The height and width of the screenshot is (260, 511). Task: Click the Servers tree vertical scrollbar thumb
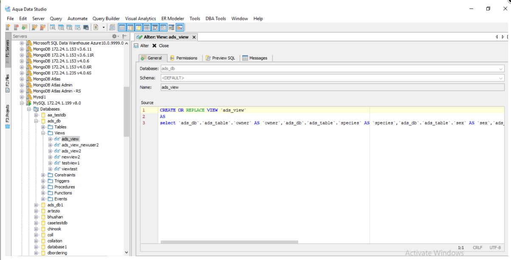point(126,111)
